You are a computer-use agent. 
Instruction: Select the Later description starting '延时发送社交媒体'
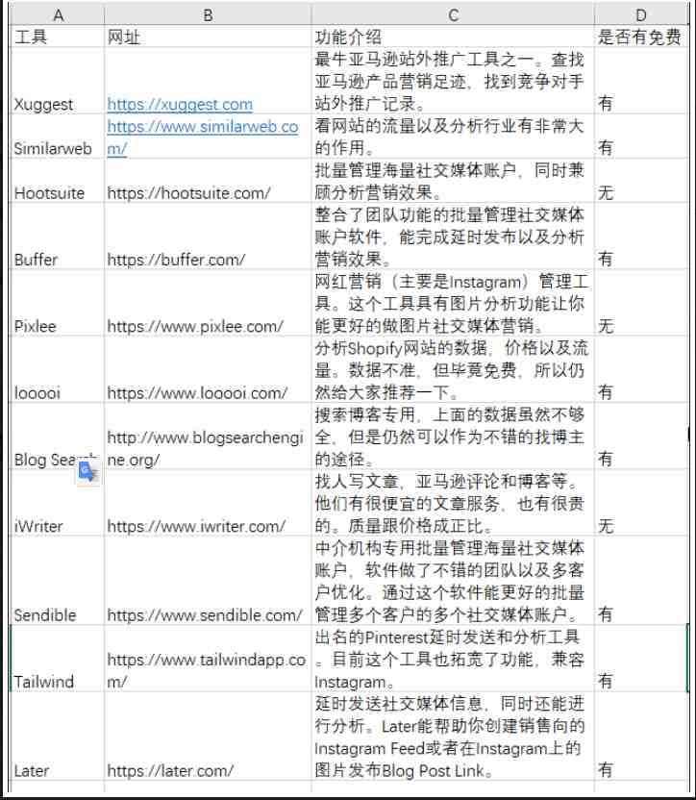click(x=453, y=737)
